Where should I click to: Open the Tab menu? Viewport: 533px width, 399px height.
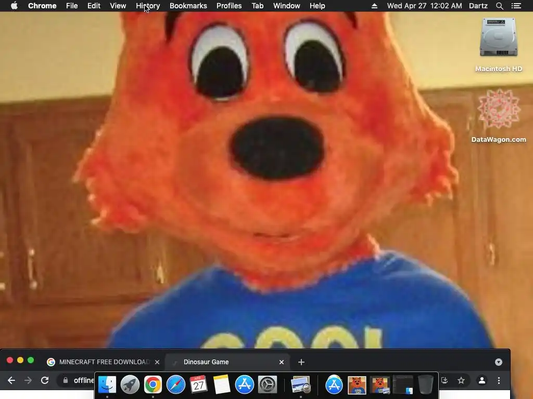point(257,6)
